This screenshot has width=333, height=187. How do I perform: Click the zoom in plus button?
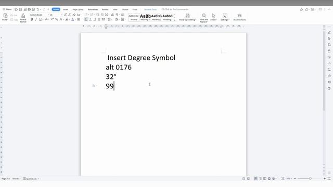coord(325,179)
